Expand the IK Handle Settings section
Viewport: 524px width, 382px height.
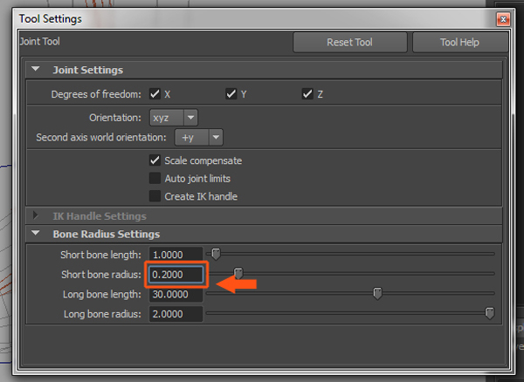click(36, 215)
